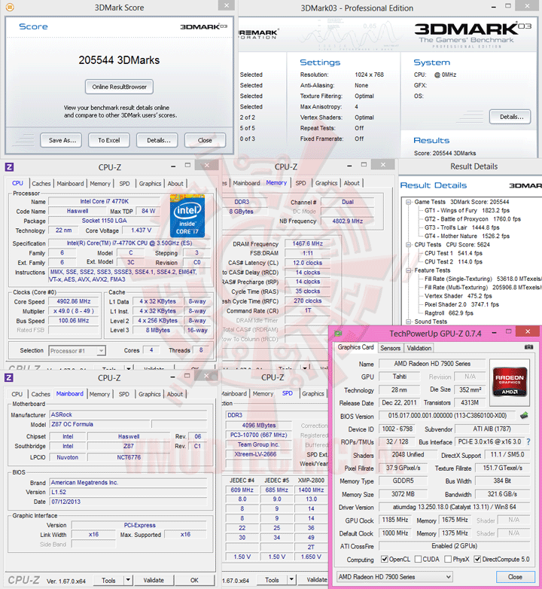The image size is (542, 589).
Task: Toggle the OpenCL checkbox in GPU-Z
Action: 385,560
